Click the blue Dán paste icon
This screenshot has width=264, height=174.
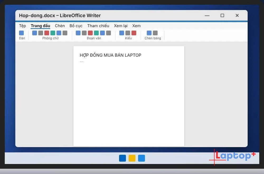coord(21,33)
